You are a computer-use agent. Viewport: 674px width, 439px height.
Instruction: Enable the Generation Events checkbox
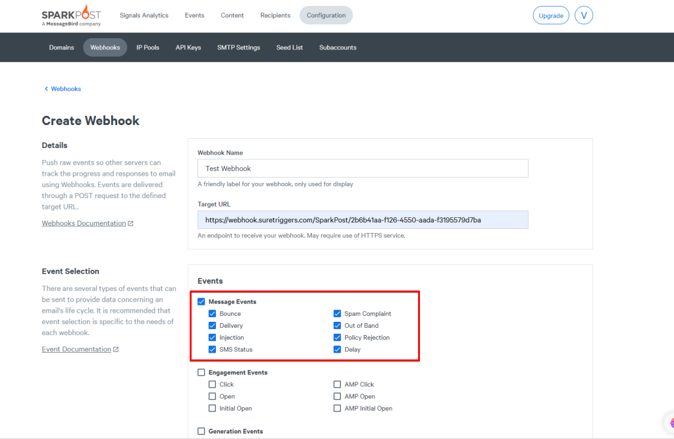pos(201,432)
